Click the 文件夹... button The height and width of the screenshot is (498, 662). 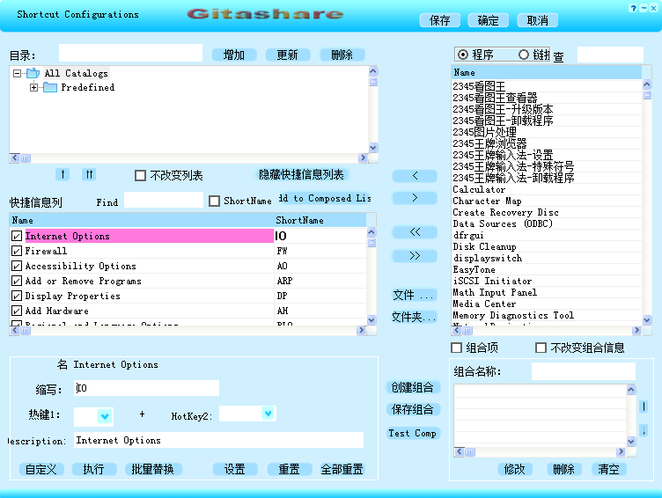pos(414,317)
